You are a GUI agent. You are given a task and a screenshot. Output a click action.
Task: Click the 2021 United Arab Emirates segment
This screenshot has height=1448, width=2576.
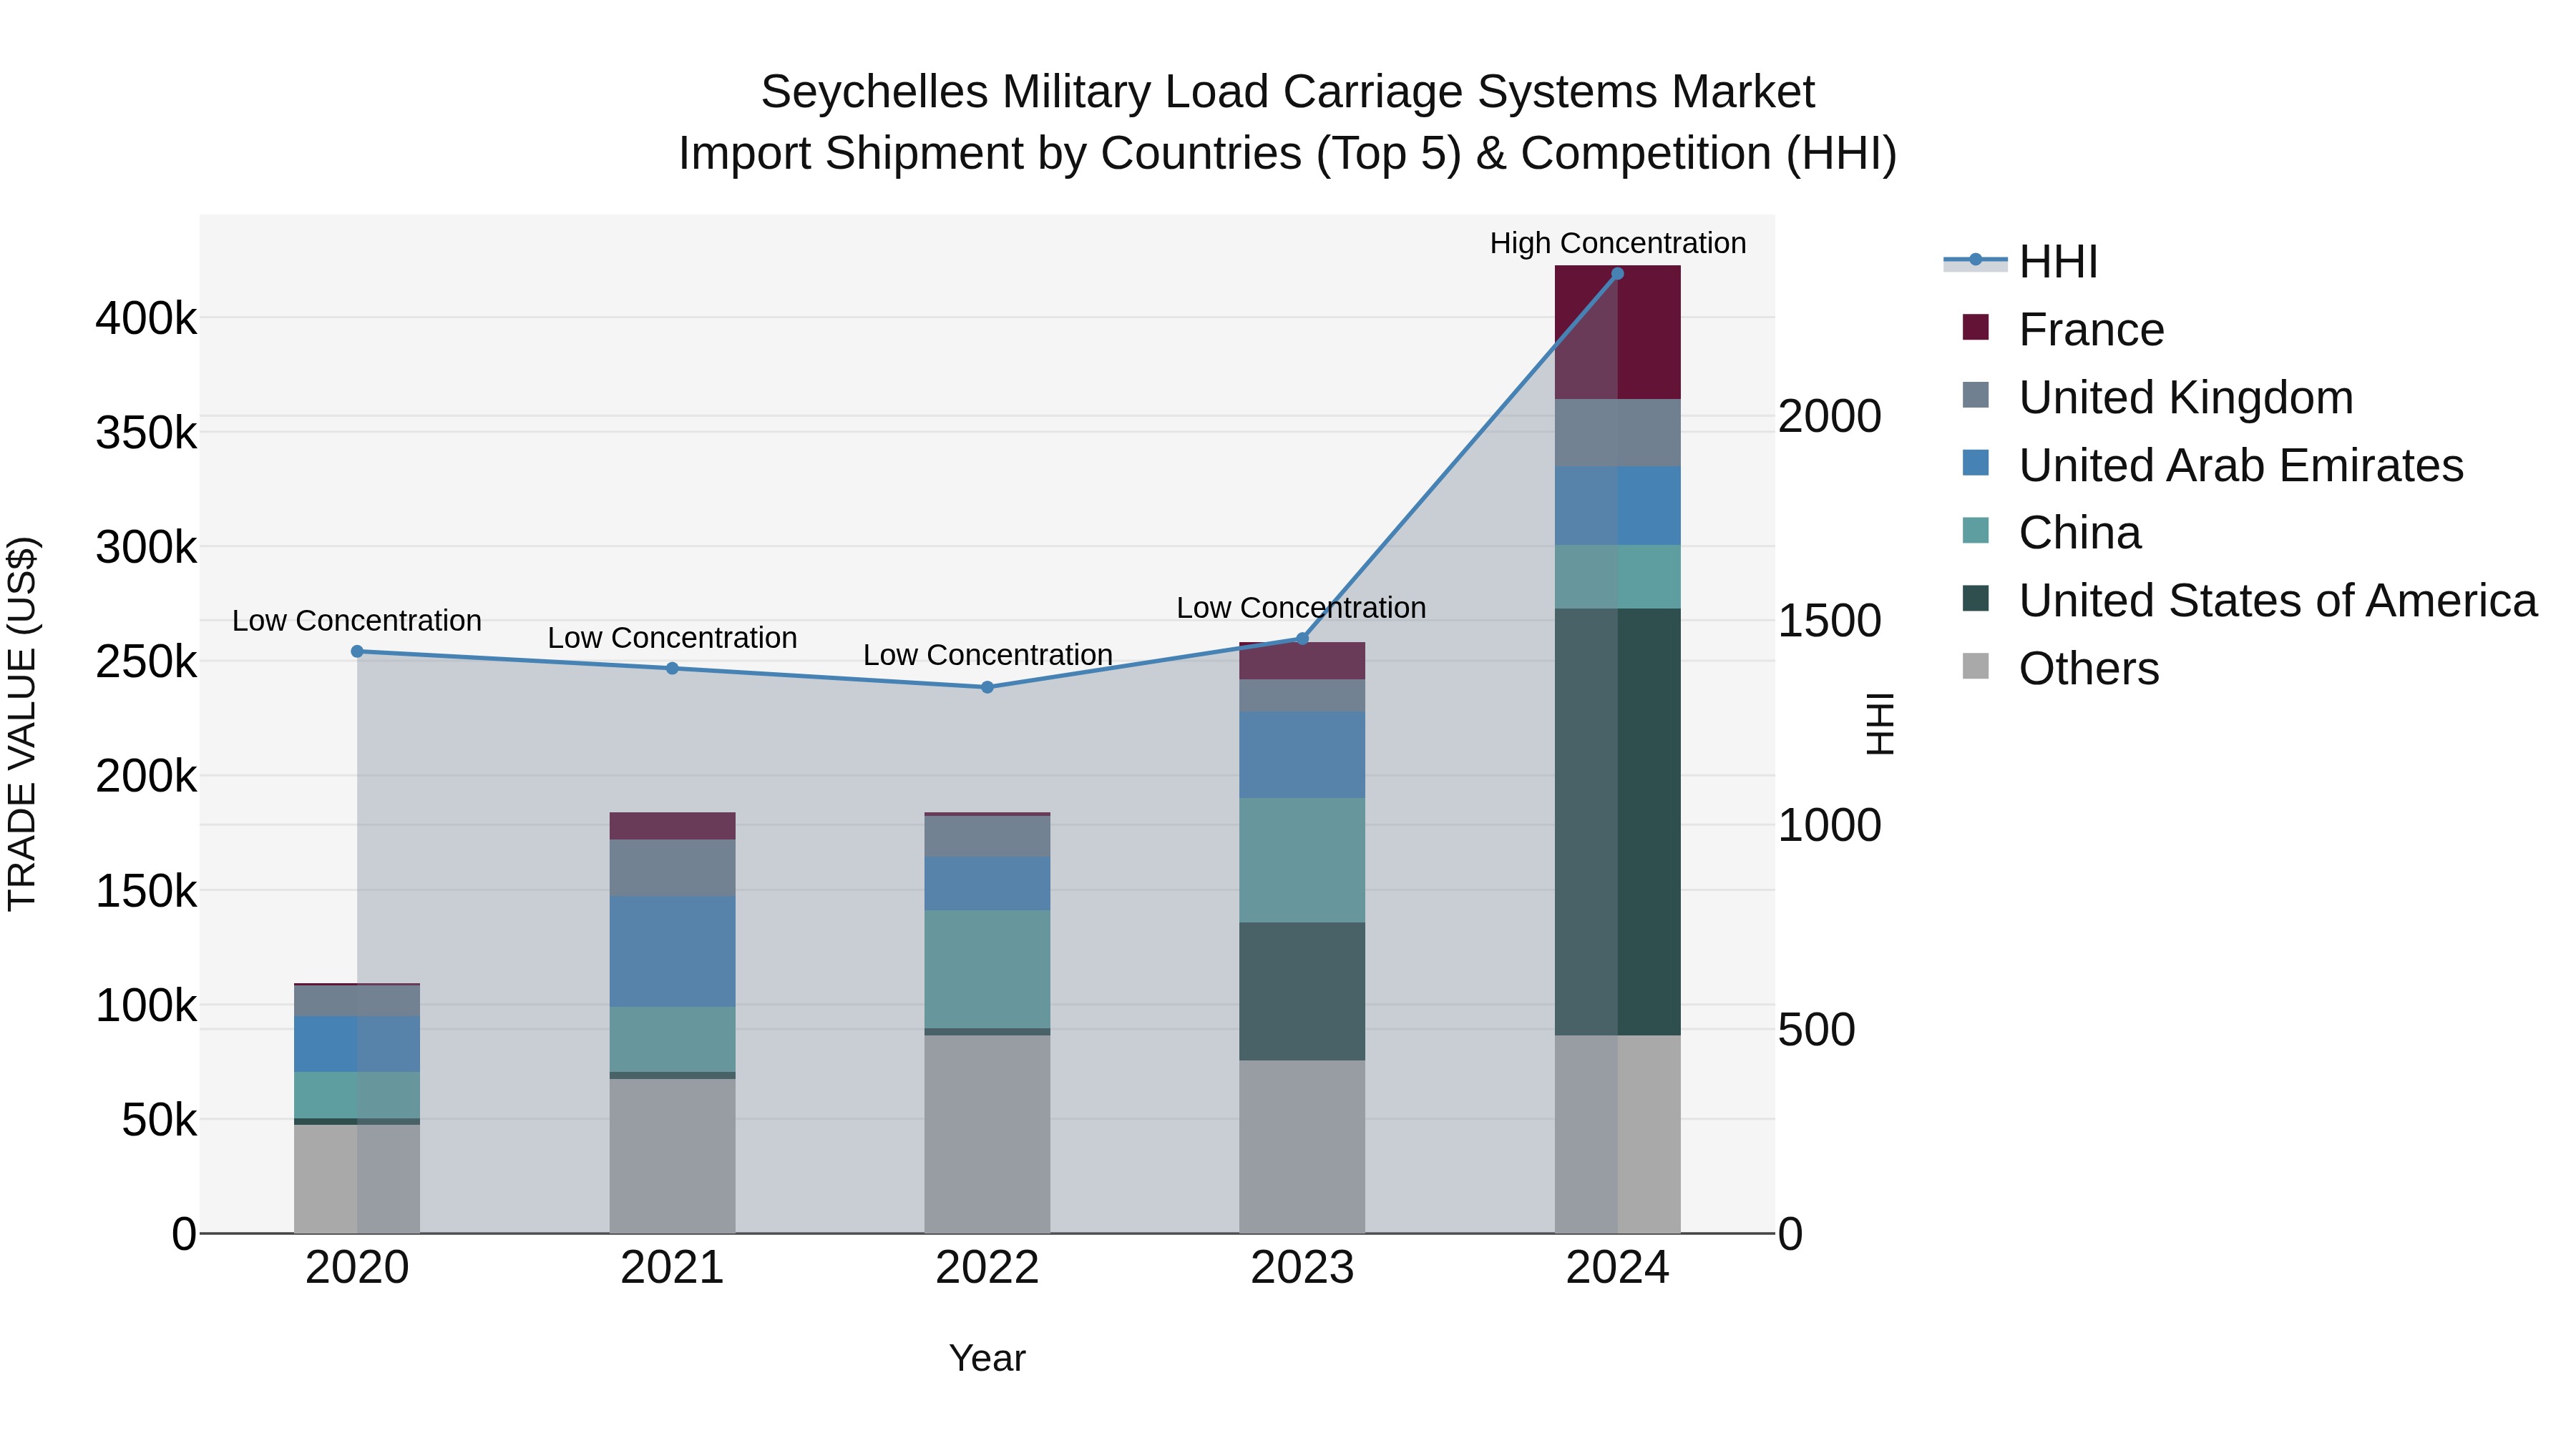672,951
